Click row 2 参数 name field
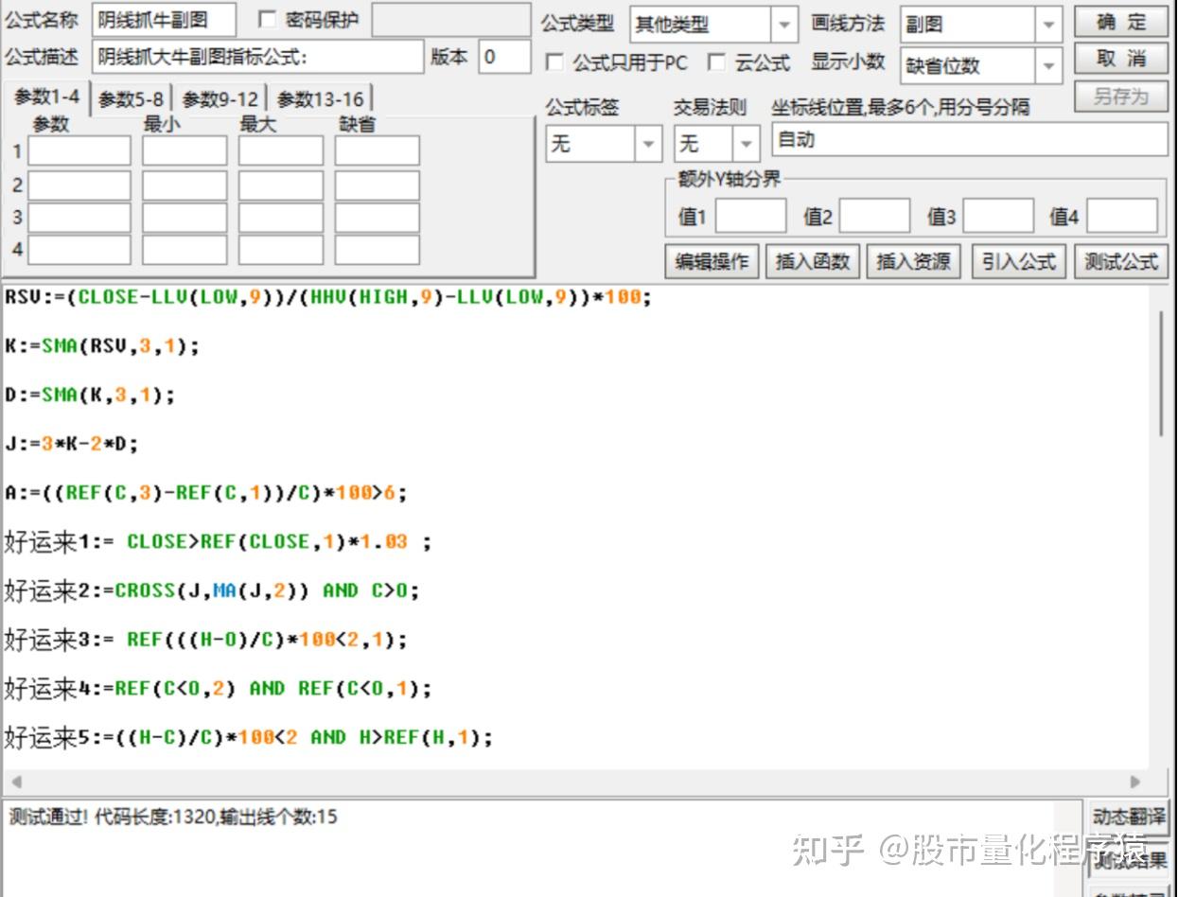The width and height of the screenshot is (1178, 897). coord(79,185)
